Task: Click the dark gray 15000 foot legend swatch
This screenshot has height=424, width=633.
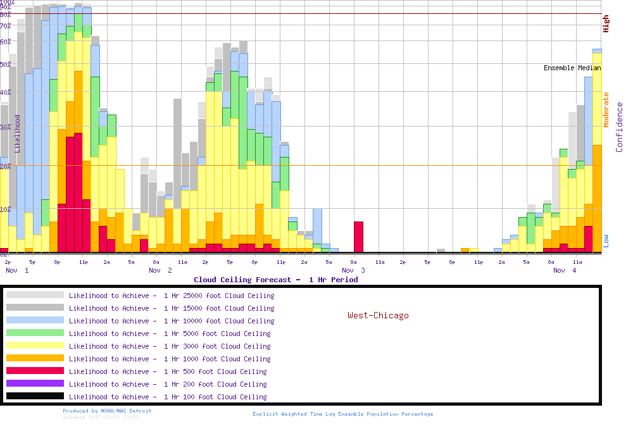Action: click(x=35, y=308)
